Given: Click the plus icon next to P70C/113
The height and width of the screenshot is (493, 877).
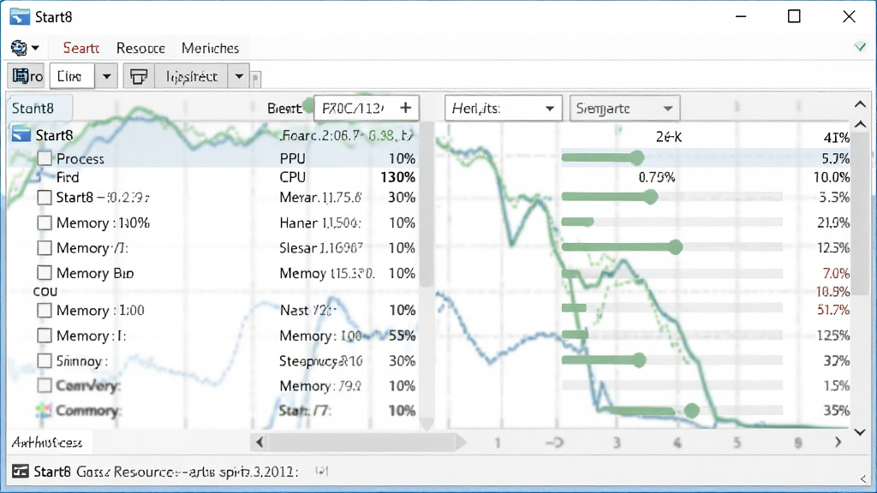Looking at the screenshot, I should (405, 108).
